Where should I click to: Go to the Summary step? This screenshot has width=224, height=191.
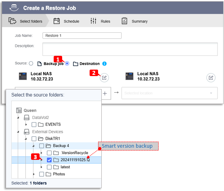(134, 21)
